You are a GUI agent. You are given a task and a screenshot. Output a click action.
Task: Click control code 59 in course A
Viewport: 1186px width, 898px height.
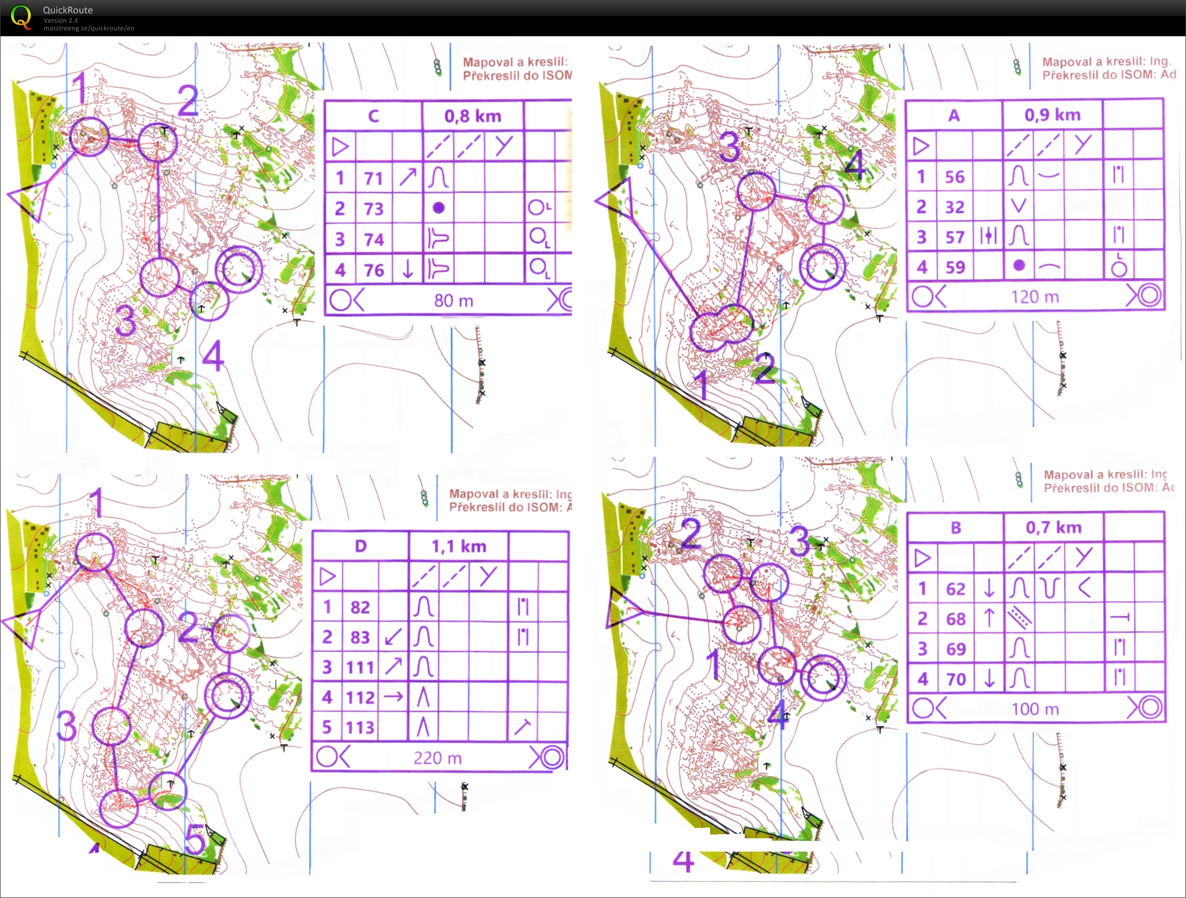(955, 267)
